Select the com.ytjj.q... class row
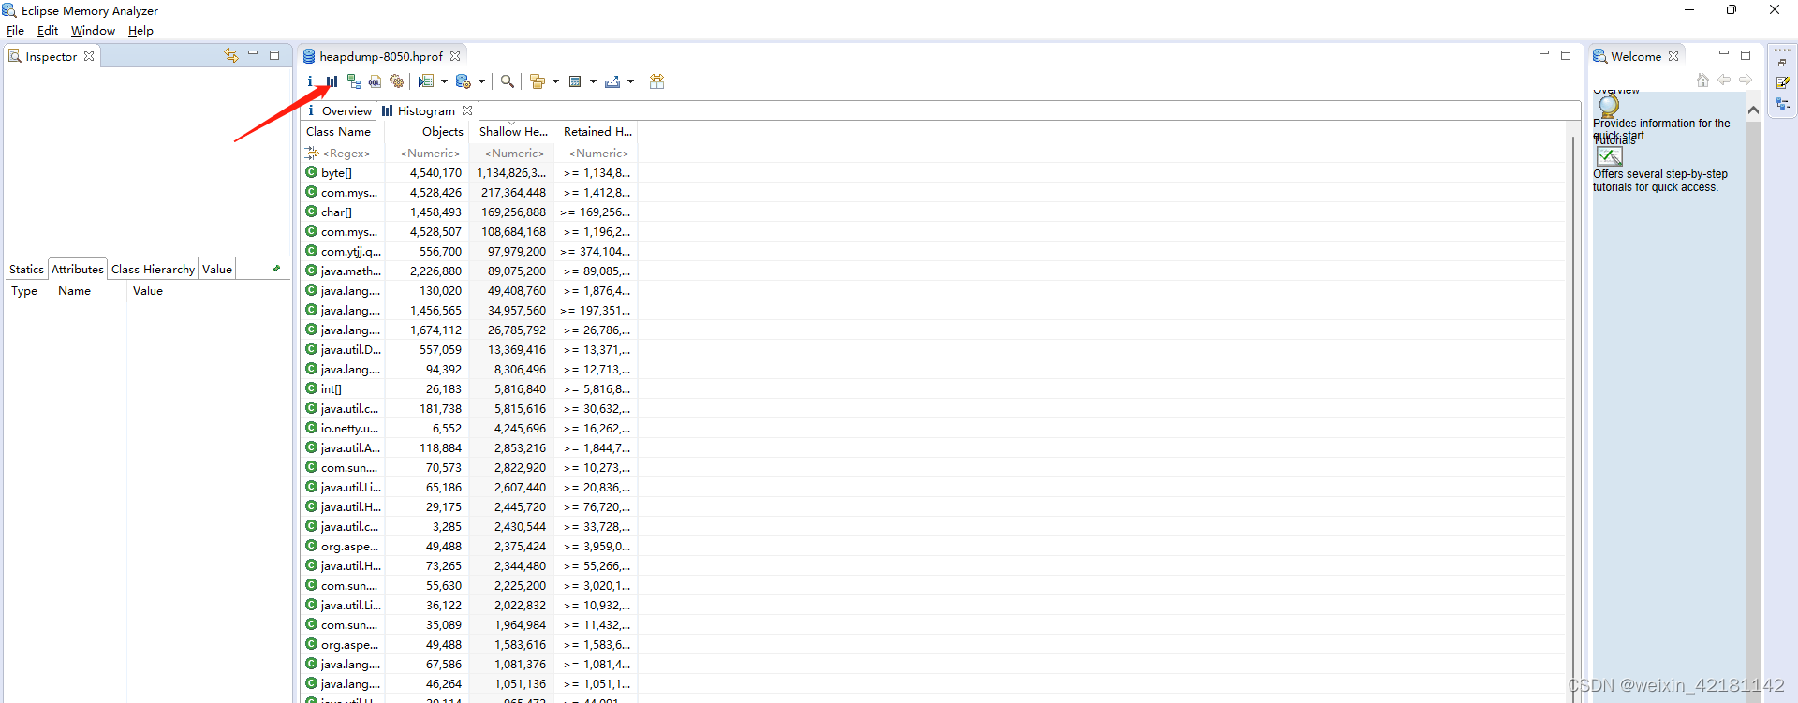 (935, 251)
